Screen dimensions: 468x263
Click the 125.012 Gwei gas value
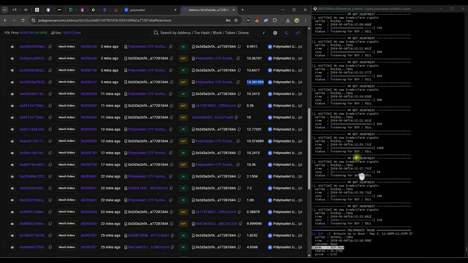[72, 33]
